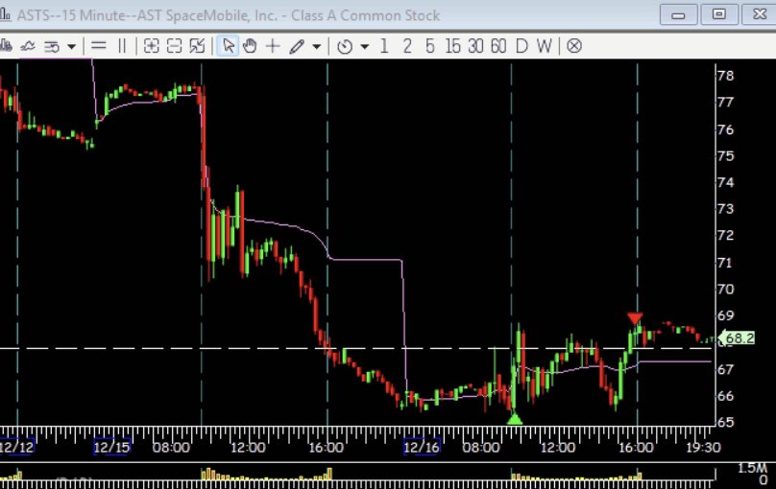776x489 pixels.
Task: Switch chart to 15 minute interval
Action: (452, 46)
